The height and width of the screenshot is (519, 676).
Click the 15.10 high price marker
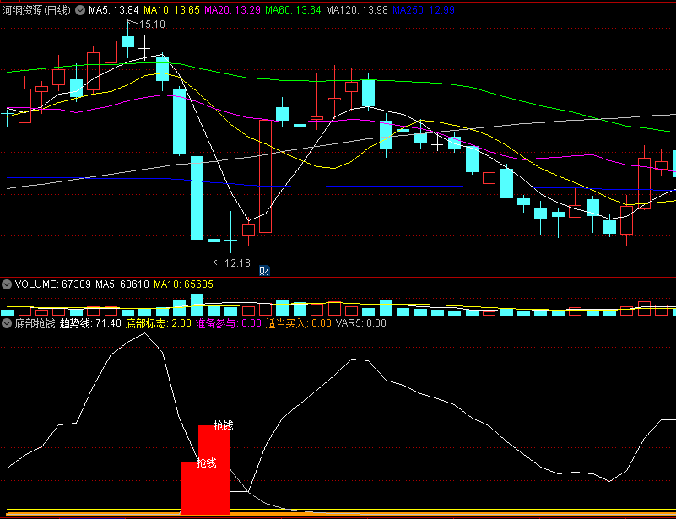(152, 24)
